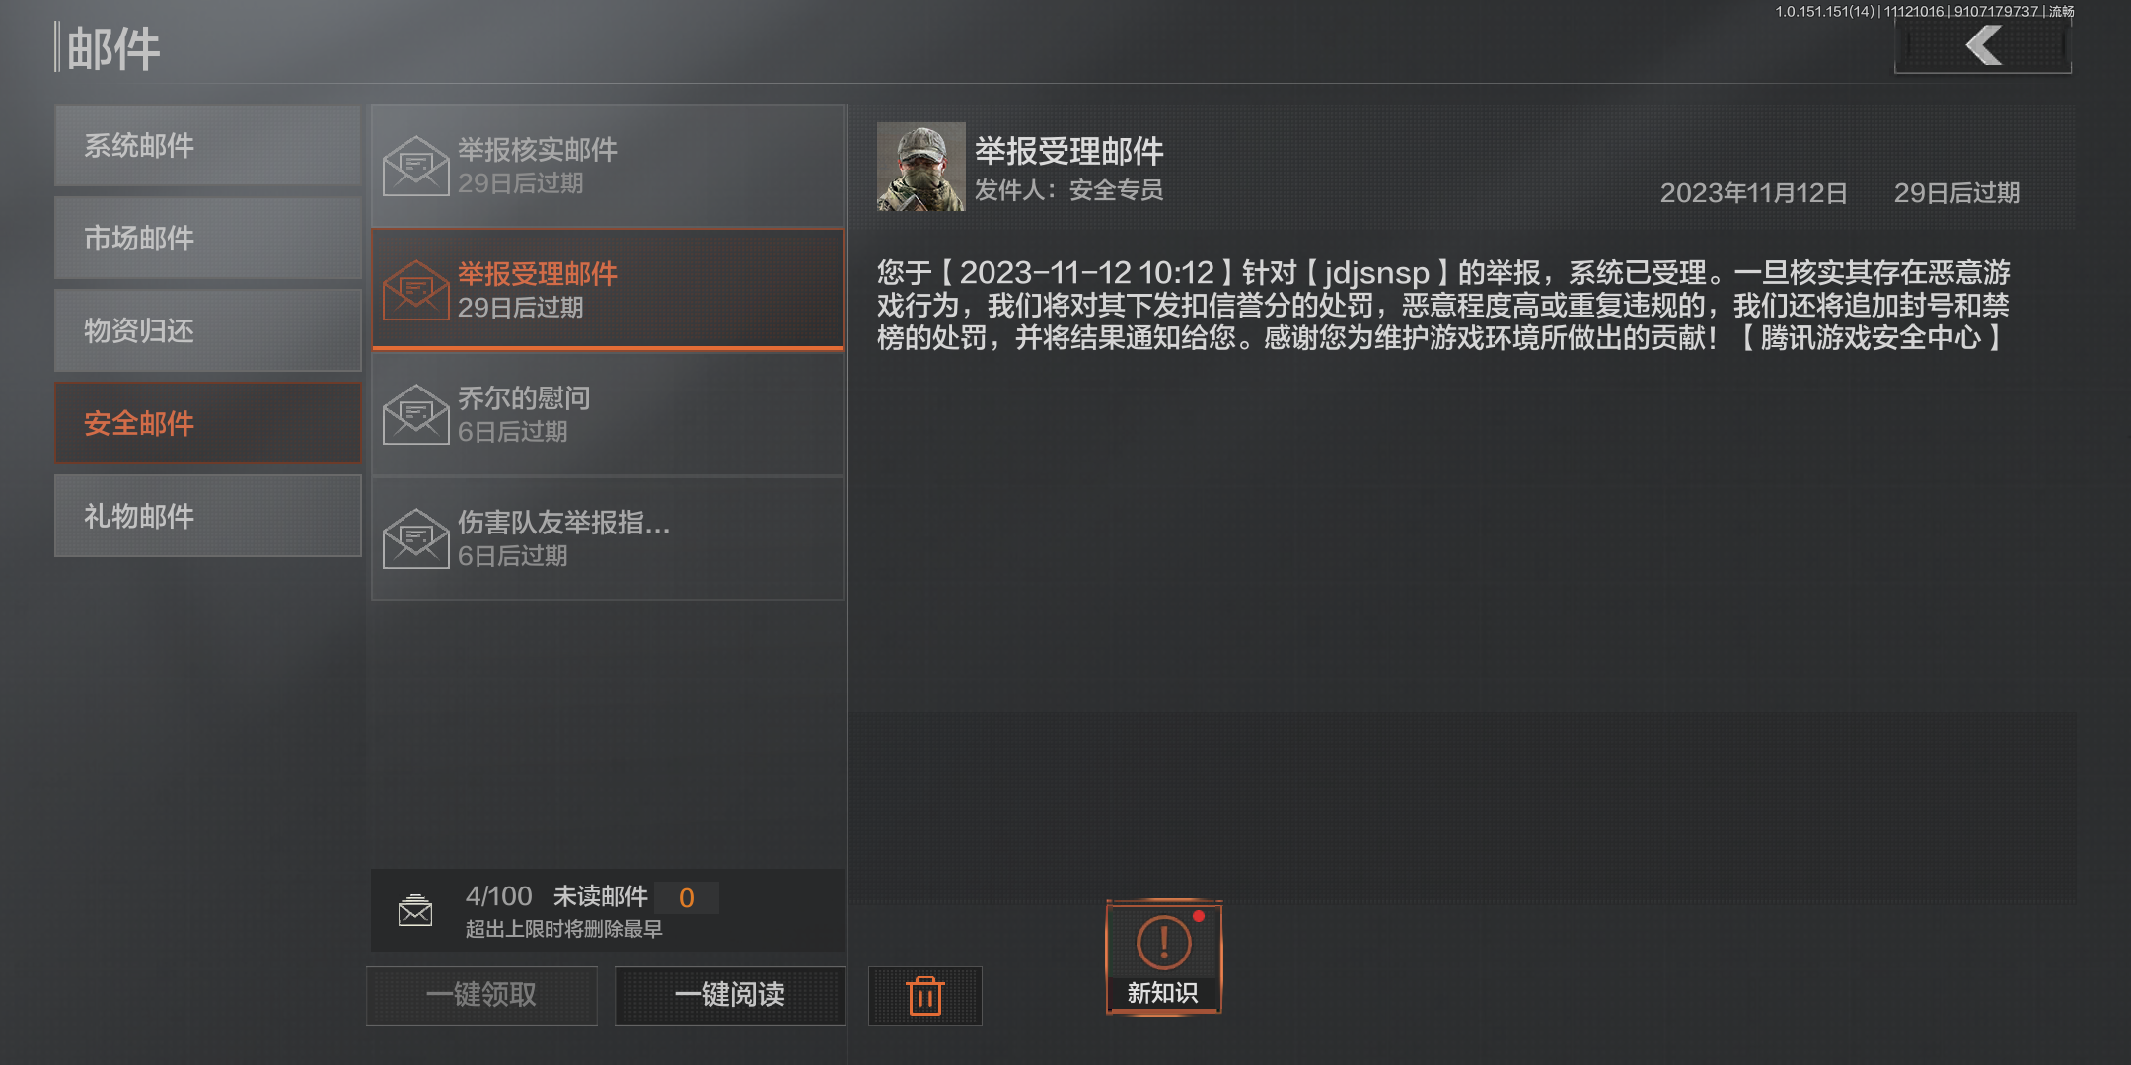Screen dimensions: 2131x1065
Task: Go back using the arrow button
Action: coord(1983,46)
